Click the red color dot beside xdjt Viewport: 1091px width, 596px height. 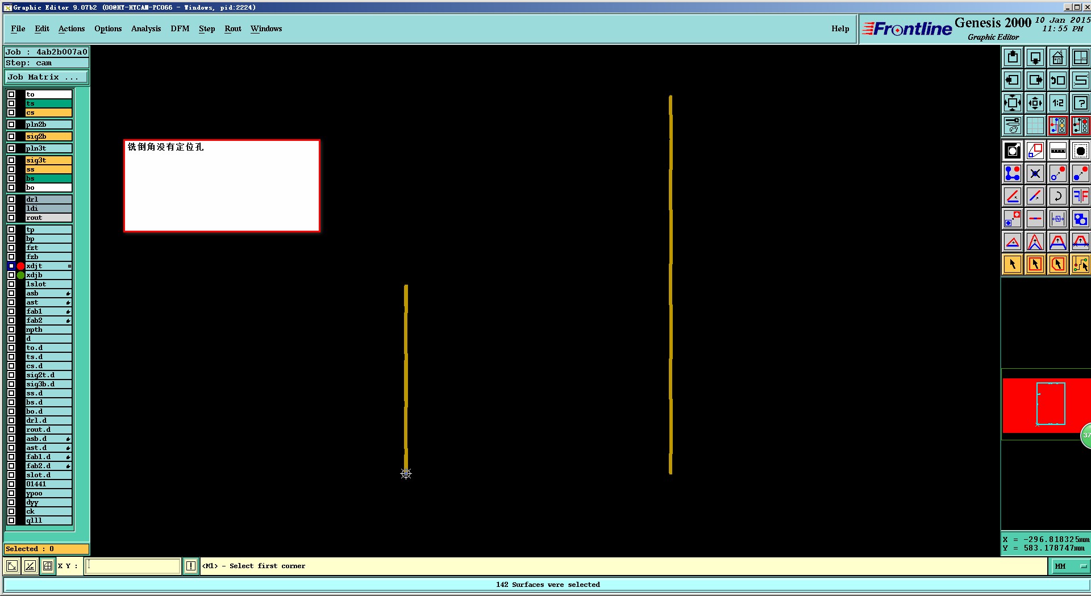pyautogui.click(x=20, y=266)
